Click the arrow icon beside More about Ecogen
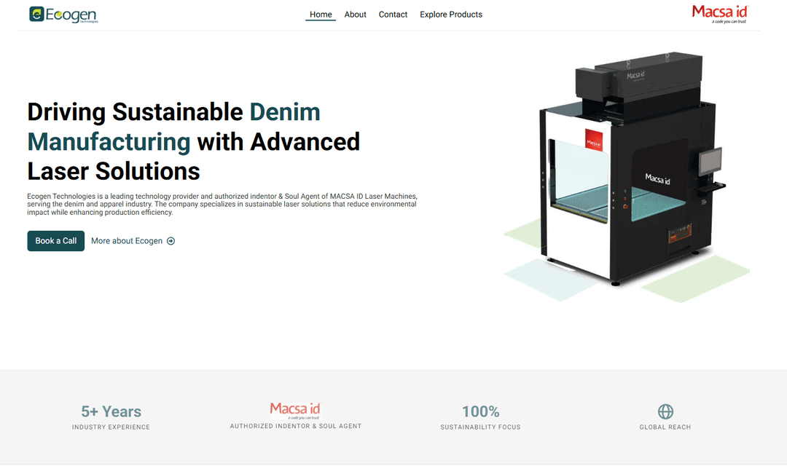Viewport: 787px width, 466px height. pyautogui.click(x=171, y=241)
